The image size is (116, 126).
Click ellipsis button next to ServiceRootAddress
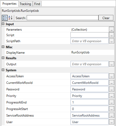click(x=112, y=115)
